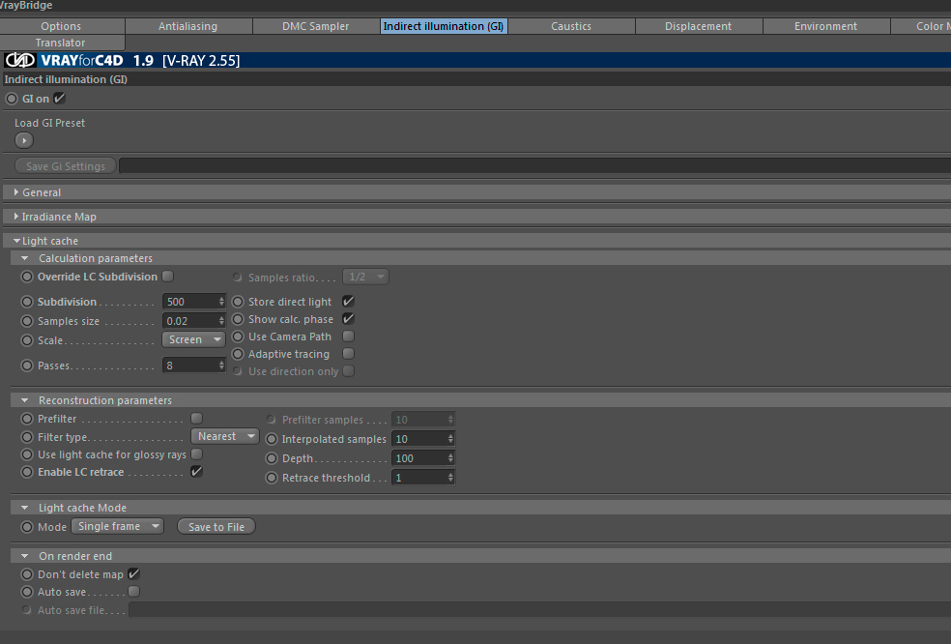Open the Translator tab
This screenshot has width=951, height=644.
(x=61, y=43)
